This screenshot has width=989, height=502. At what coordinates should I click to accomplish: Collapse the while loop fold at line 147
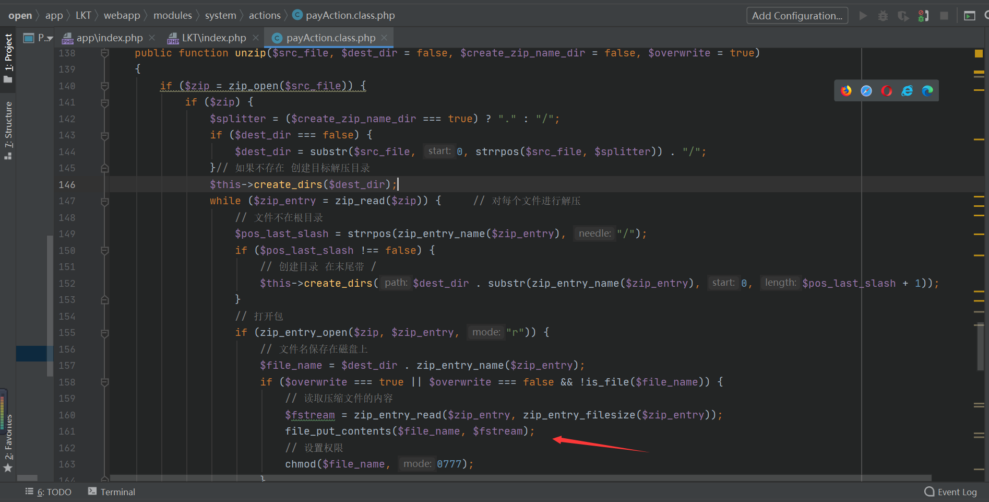tap(104, 201)
